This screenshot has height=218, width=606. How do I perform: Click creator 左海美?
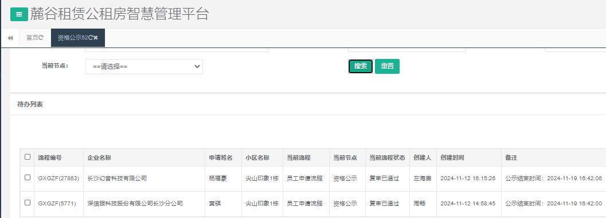point(423,179)
